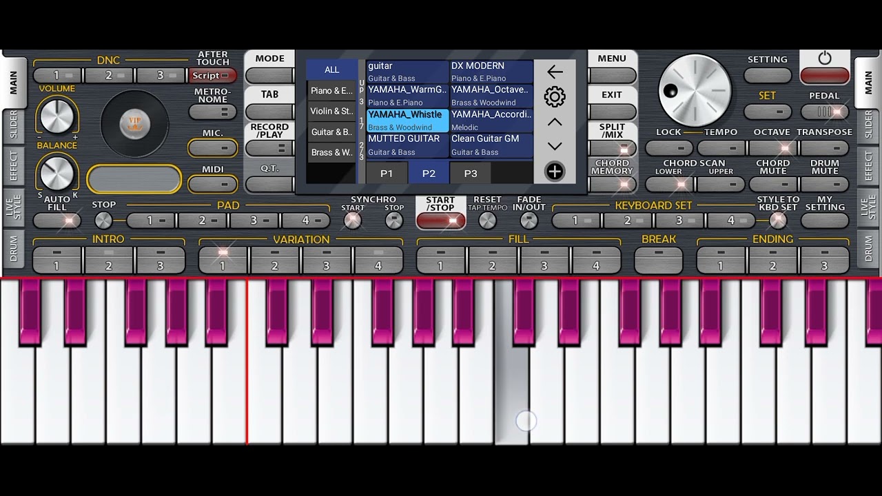Choose the YAMAHA_WarmG.. sound
Screen dimensions: 882x496
(407, 96)
